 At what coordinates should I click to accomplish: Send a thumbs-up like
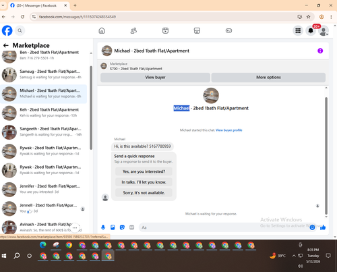pyautogui.click(x=323, y=227)
